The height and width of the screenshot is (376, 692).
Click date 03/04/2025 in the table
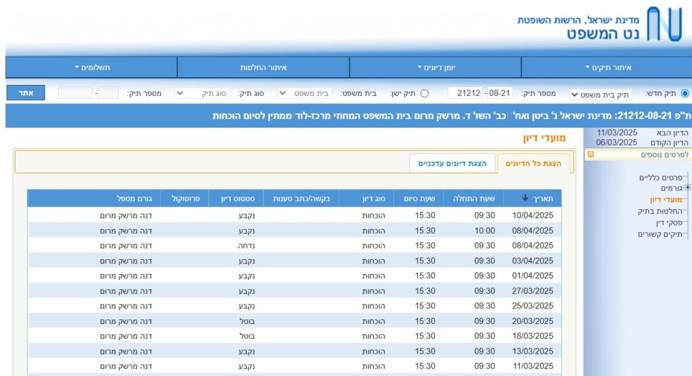(x=533, y=261)
